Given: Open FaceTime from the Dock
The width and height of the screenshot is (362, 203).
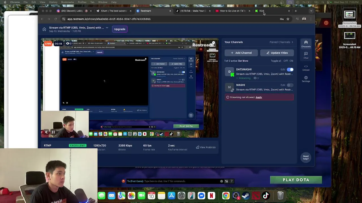Looking at the screenshot, I should pos(141,196).
